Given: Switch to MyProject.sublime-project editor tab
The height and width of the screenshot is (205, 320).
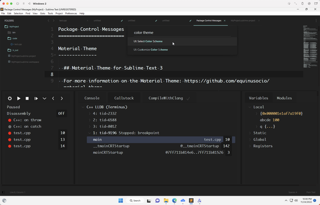Looking at the screenshot, I should click(243, 21).
